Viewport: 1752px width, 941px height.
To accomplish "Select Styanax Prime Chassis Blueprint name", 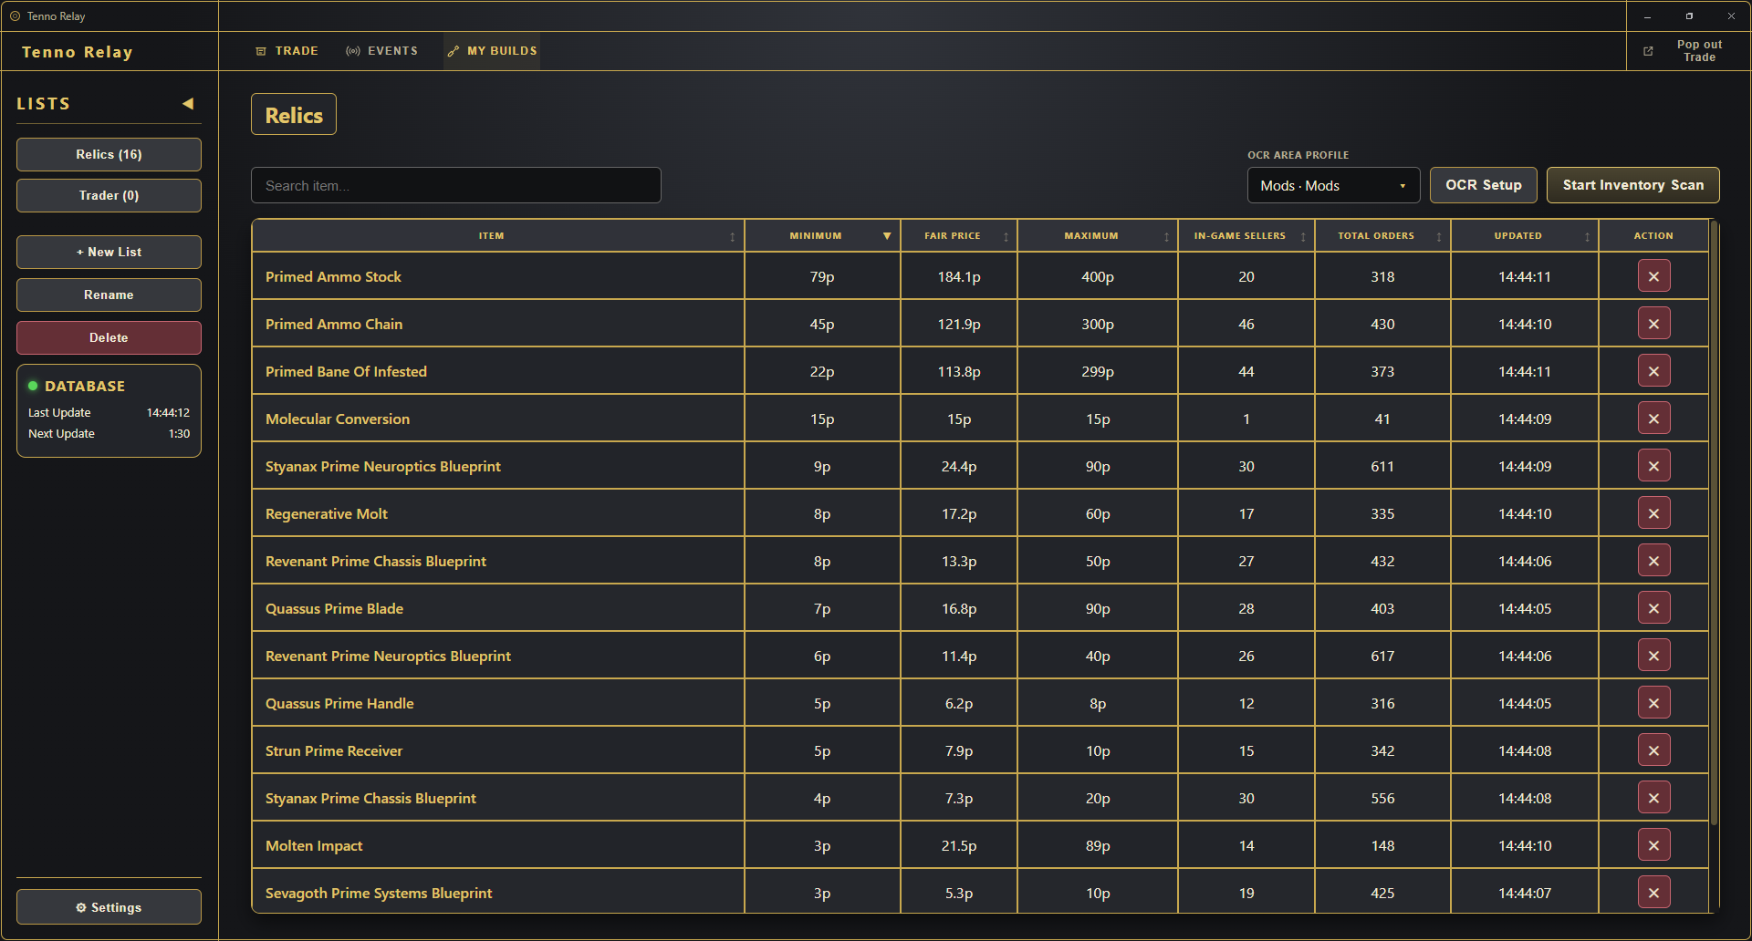I will point(370,798).
